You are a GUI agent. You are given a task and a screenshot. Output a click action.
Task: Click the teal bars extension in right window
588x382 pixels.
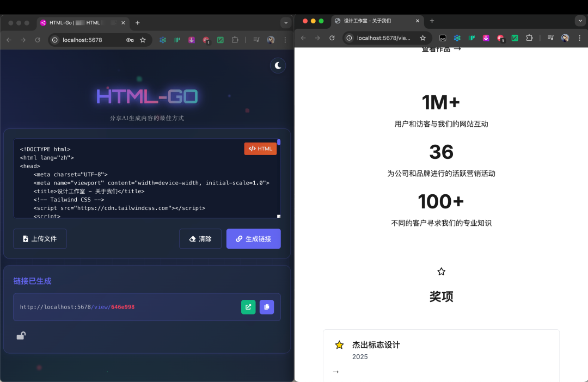[471, 38]
